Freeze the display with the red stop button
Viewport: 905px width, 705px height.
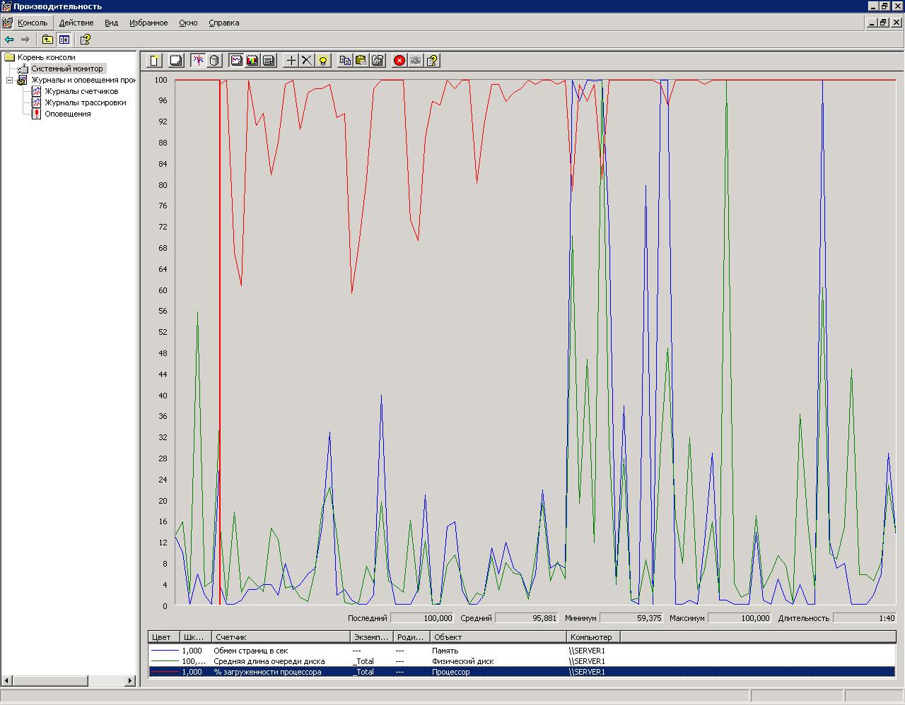tap(399, 61)
